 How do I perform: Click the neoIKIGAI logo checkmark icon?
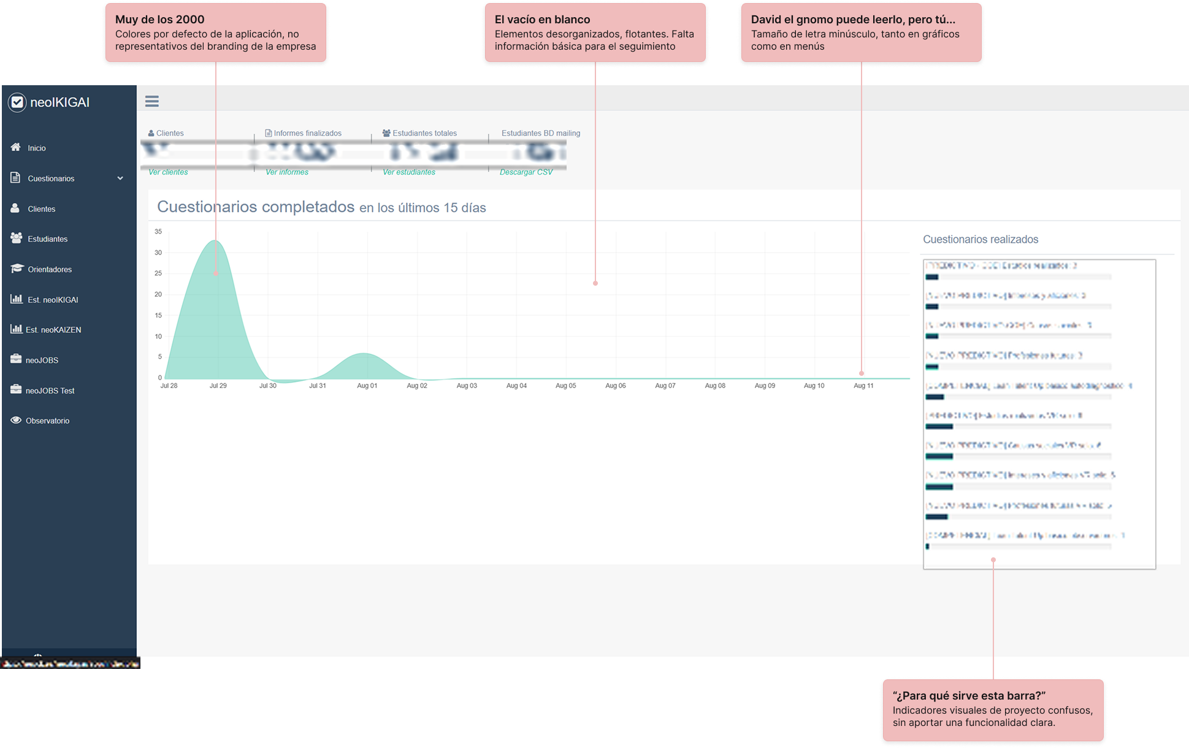(x=17, y=102)
